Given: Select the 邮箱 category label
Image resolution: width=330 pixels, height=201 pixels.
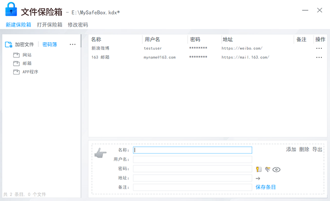Looking at the screenshot, I should pos(27,64).
